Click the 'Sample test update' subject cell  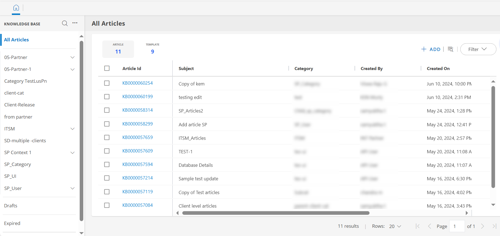198,179
